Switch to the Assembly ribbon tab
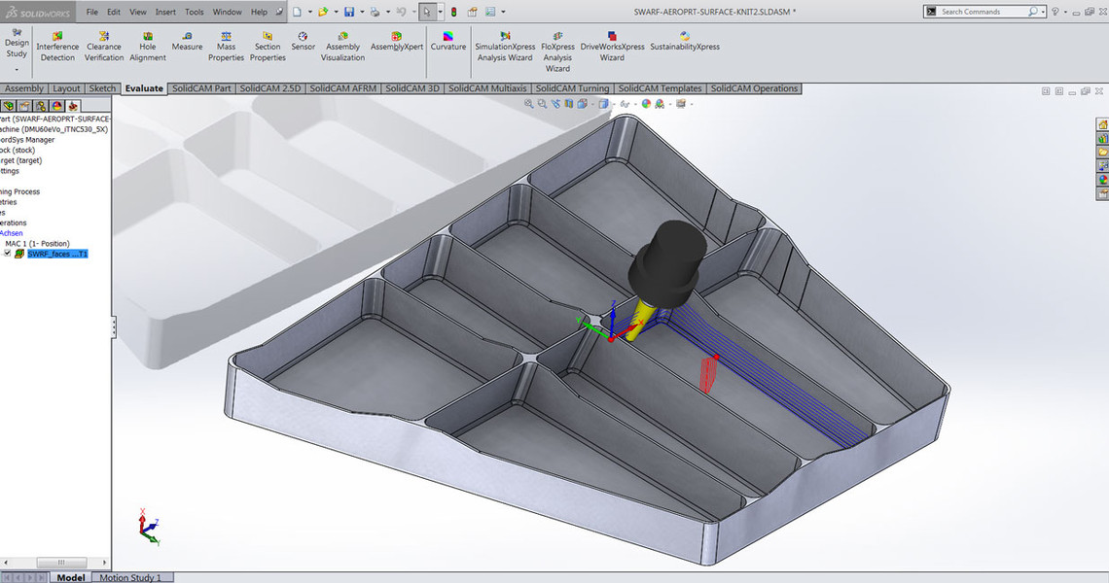The width and height of the screenshot is (1109, 583). tap(24, 88)
